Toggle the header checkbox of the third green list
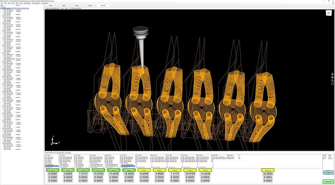The height and width of the screenshot is (185, 335). coord(77,155)
